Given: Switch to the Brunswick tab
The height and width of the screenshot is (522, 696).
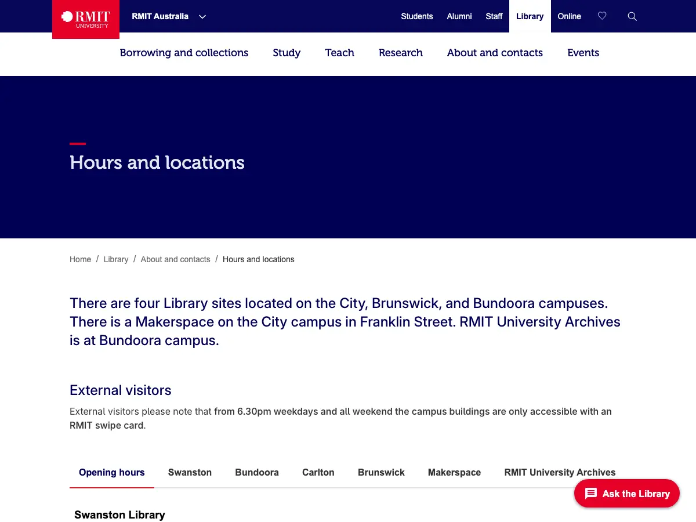Looking at the screenshot, I should point(381,472).
